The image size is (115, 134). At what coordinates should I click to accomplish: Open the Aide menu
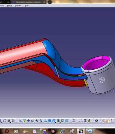(x=27, y=6)
